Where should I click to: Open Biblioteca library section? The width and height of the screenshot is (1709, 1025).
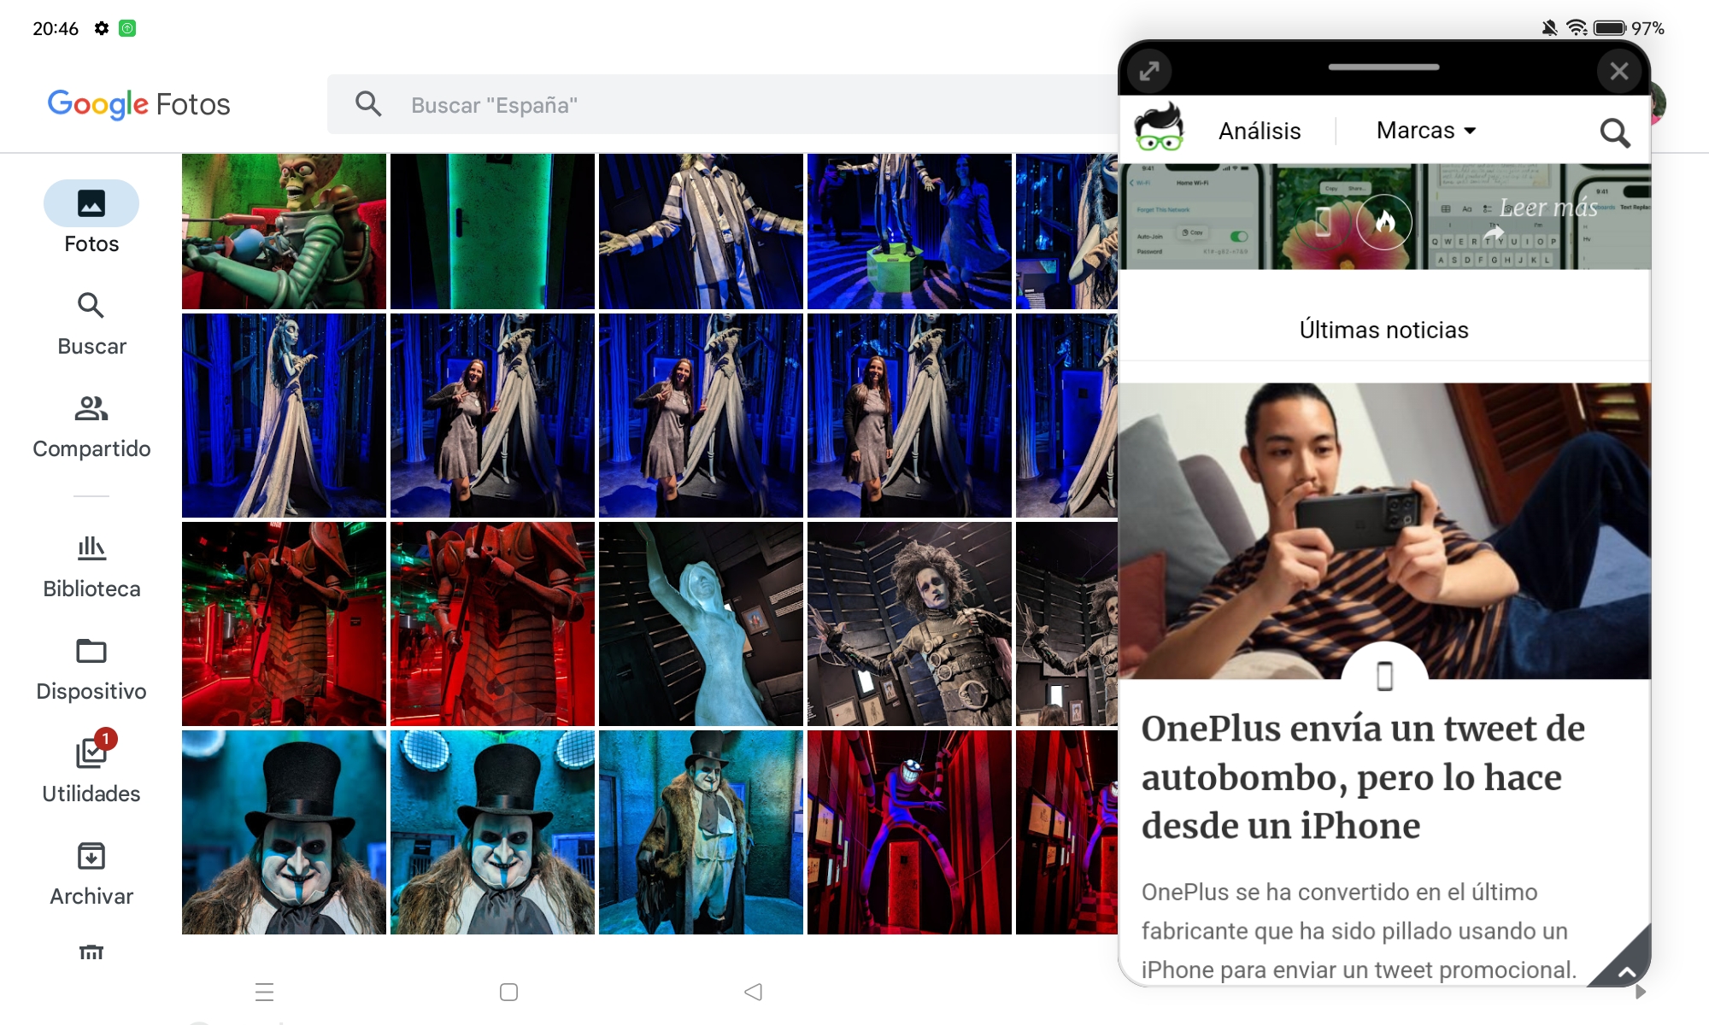[x=91, y=566]
